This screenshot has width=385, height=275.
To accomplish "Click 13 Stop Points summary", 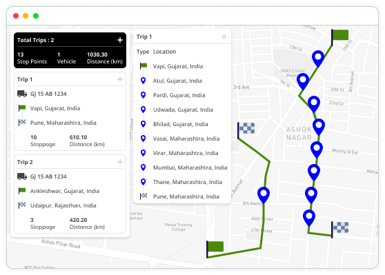I will (x=32, y=58).
